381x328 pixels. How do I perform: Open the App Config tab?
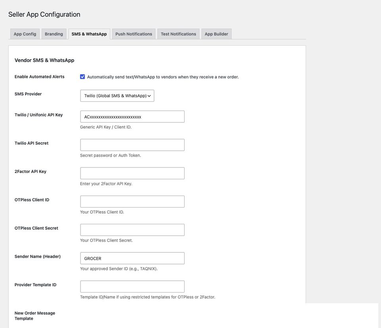(x=25, y=34)
